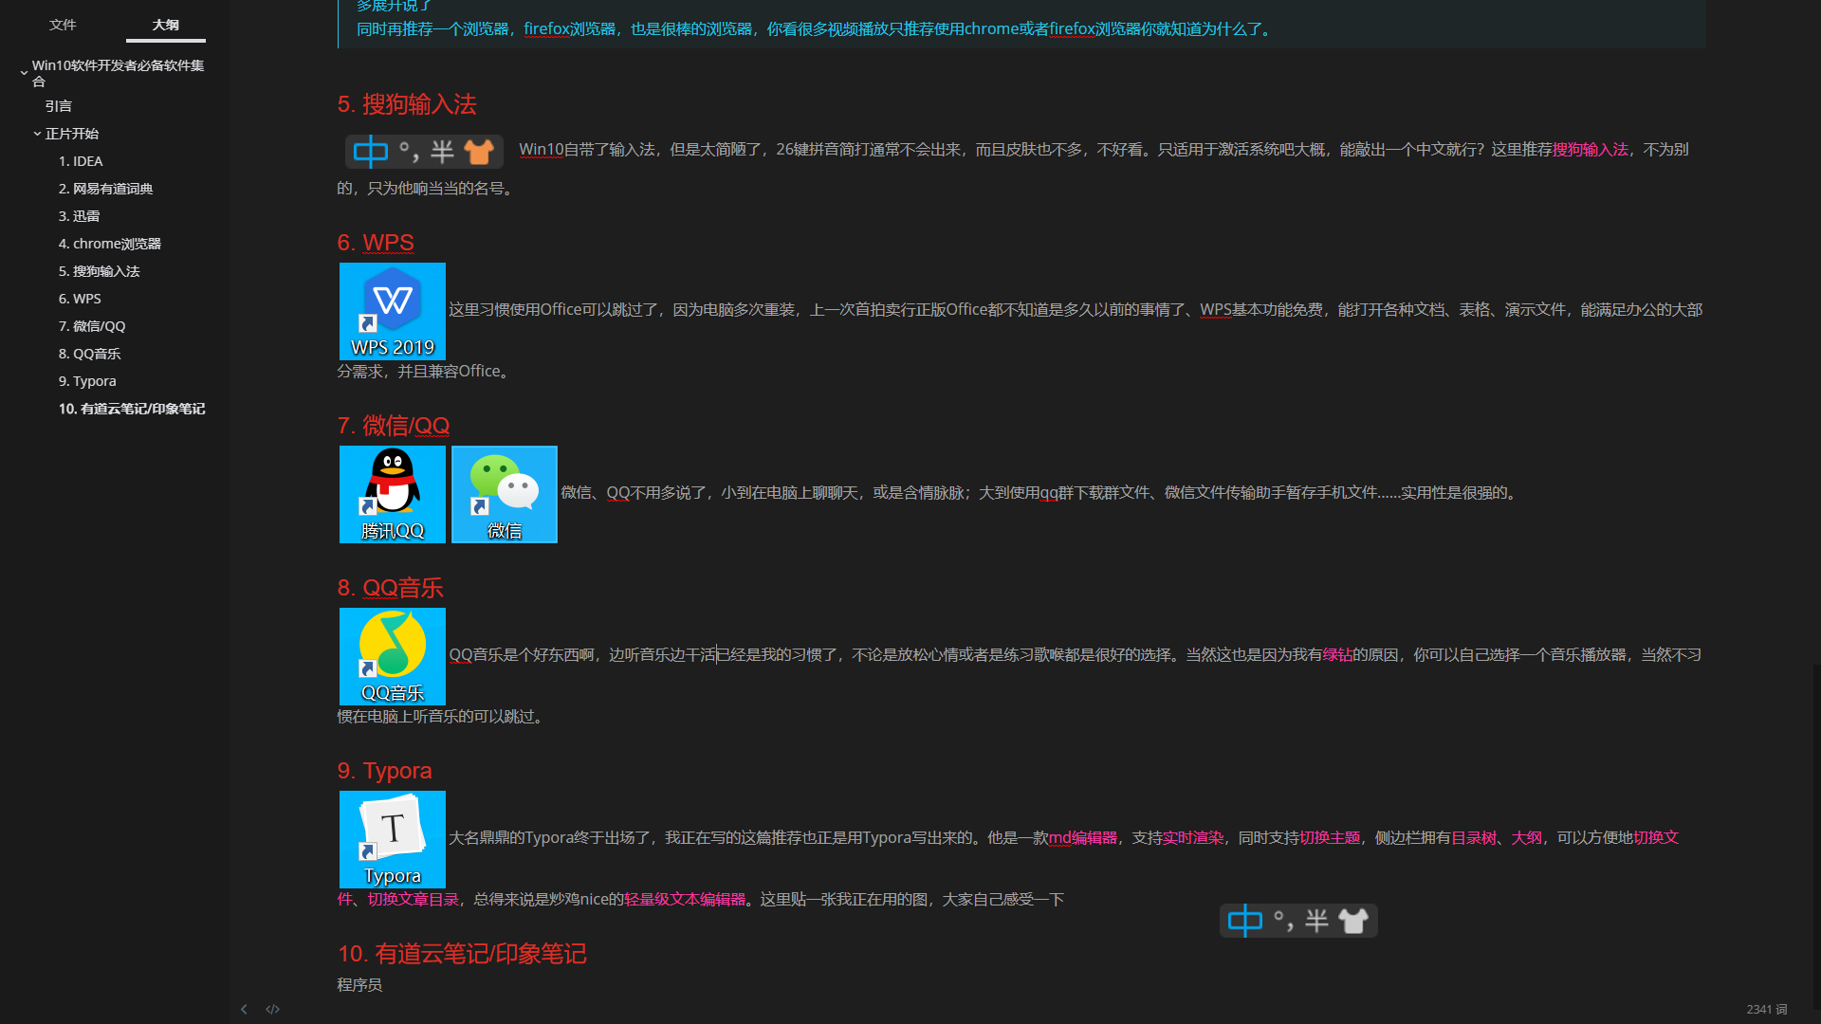Switch to the 文件 sidebar tab
This screenshot has height=1024, width=1821.
pos(63,25)
